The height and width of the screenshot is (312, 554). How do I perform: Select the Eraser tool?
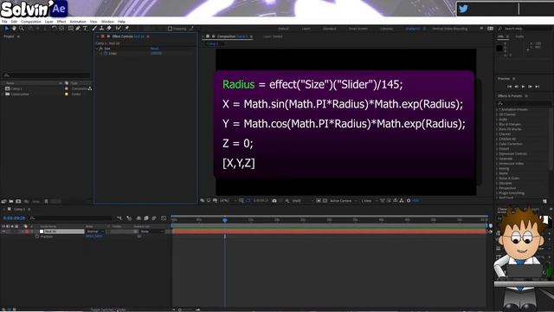(x=109, y=29)
